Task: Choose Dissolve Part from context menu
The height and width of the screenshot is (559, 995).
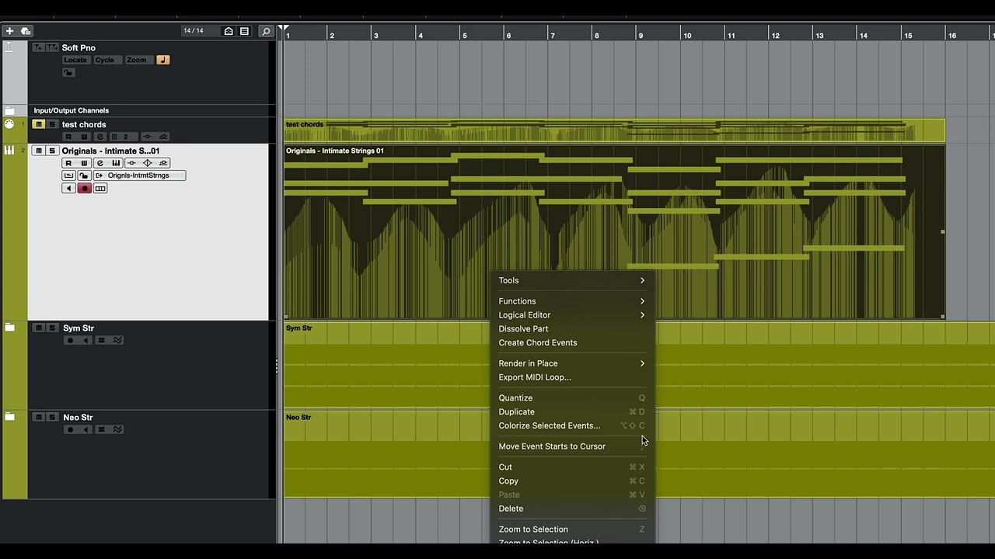Action: coord(523,329)
